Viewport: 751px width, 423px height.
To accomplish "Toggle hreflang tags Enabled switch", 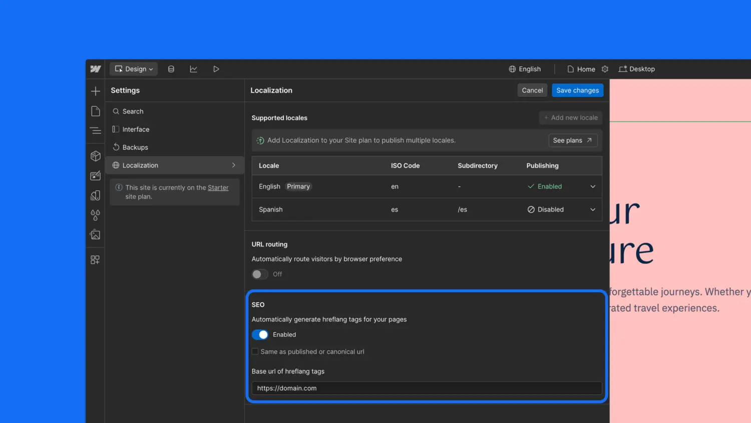I will point(260,335).
